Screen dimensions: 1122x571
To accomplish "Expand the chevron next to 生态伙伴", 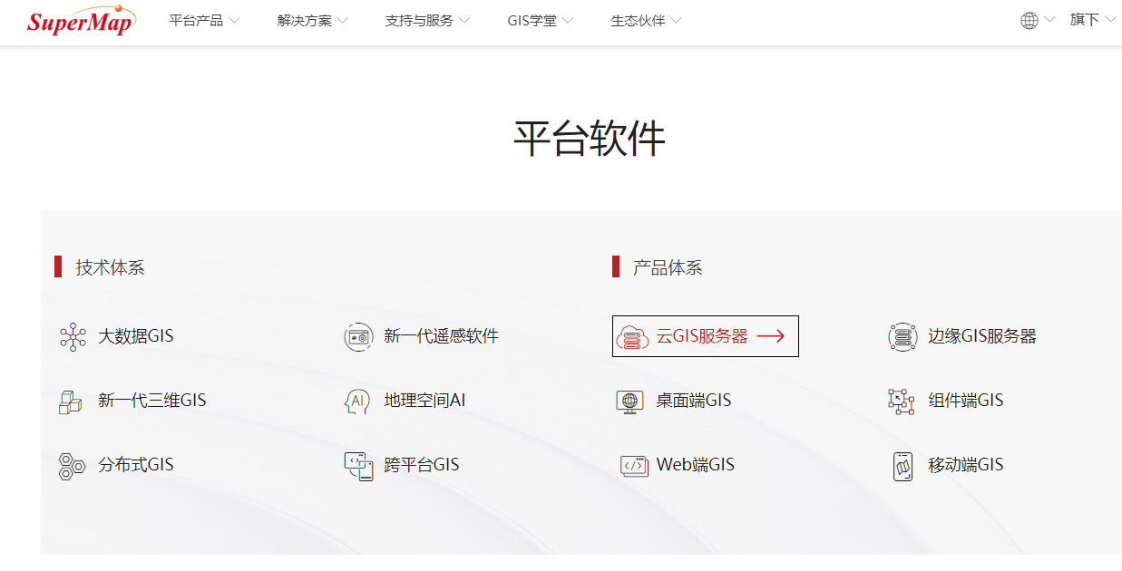I will (x=676, y=20).
